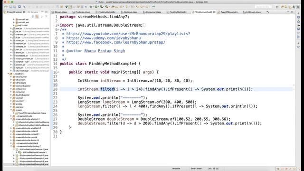Select the MRJToolkit.jar library

point(22,71)
